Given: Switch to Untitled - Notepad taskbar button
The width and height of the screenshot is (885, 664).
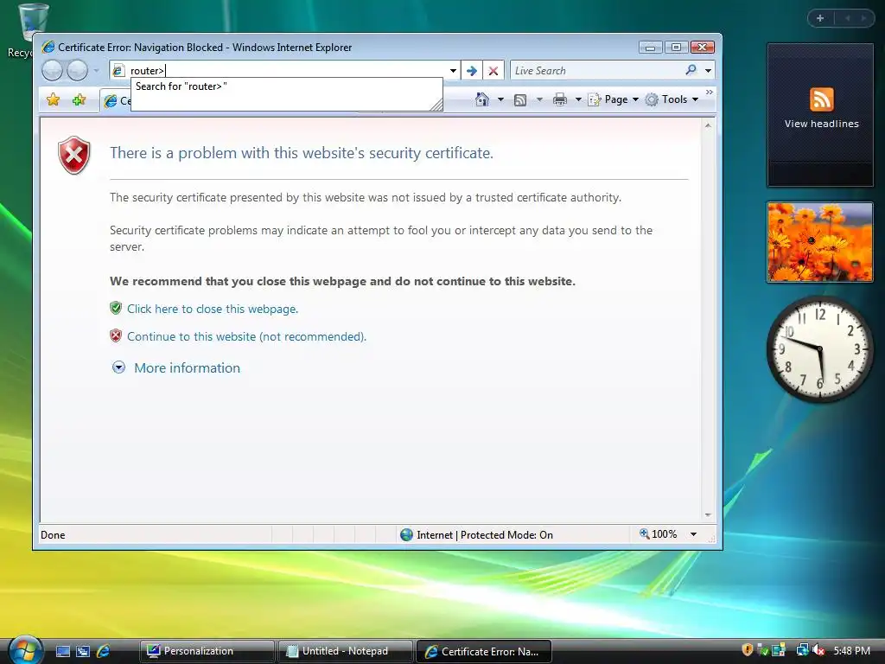Looking at the screenshot, I should click(345, 651).
